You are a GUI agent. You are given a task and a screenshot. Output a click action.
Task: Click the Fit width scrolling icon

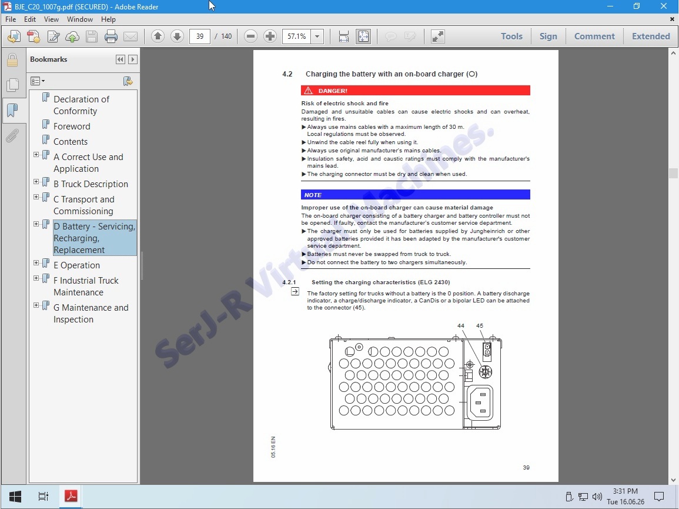click(x=343, y=36)
